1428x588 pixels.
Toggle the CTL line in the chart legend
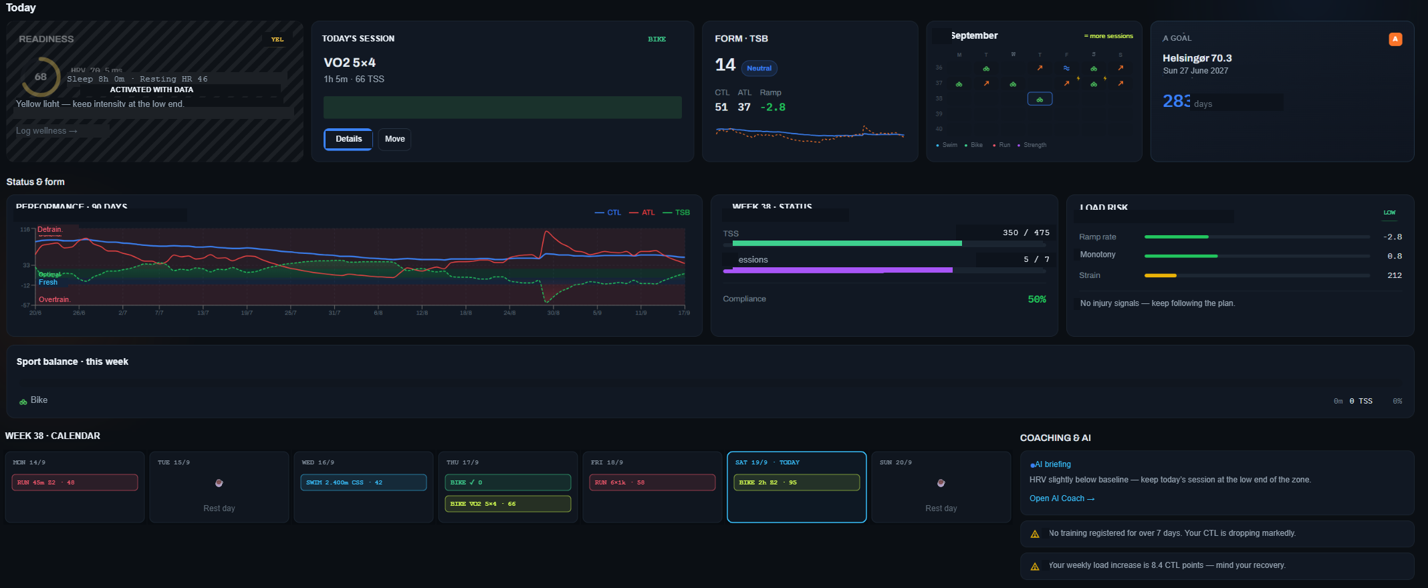[608, 212]
